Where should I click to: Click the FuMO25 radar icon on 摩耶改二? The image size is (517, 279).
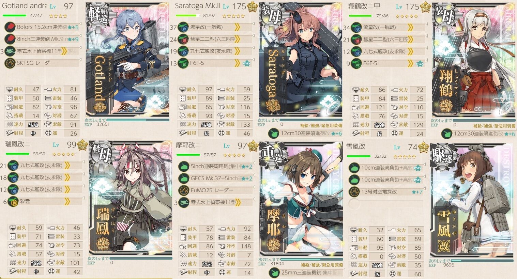point(183,190)
